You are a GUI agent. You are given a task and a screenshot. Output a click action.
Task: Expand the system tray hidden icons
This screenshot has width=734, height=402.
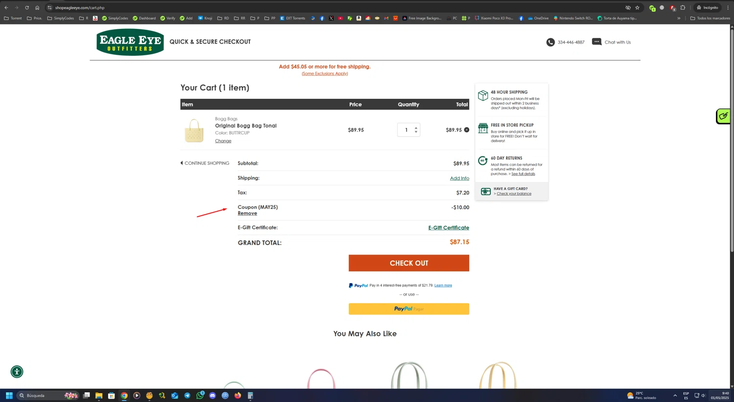(x=675, y=396)
